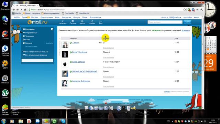Show Все отмеченные флажком

pos(36,55)
